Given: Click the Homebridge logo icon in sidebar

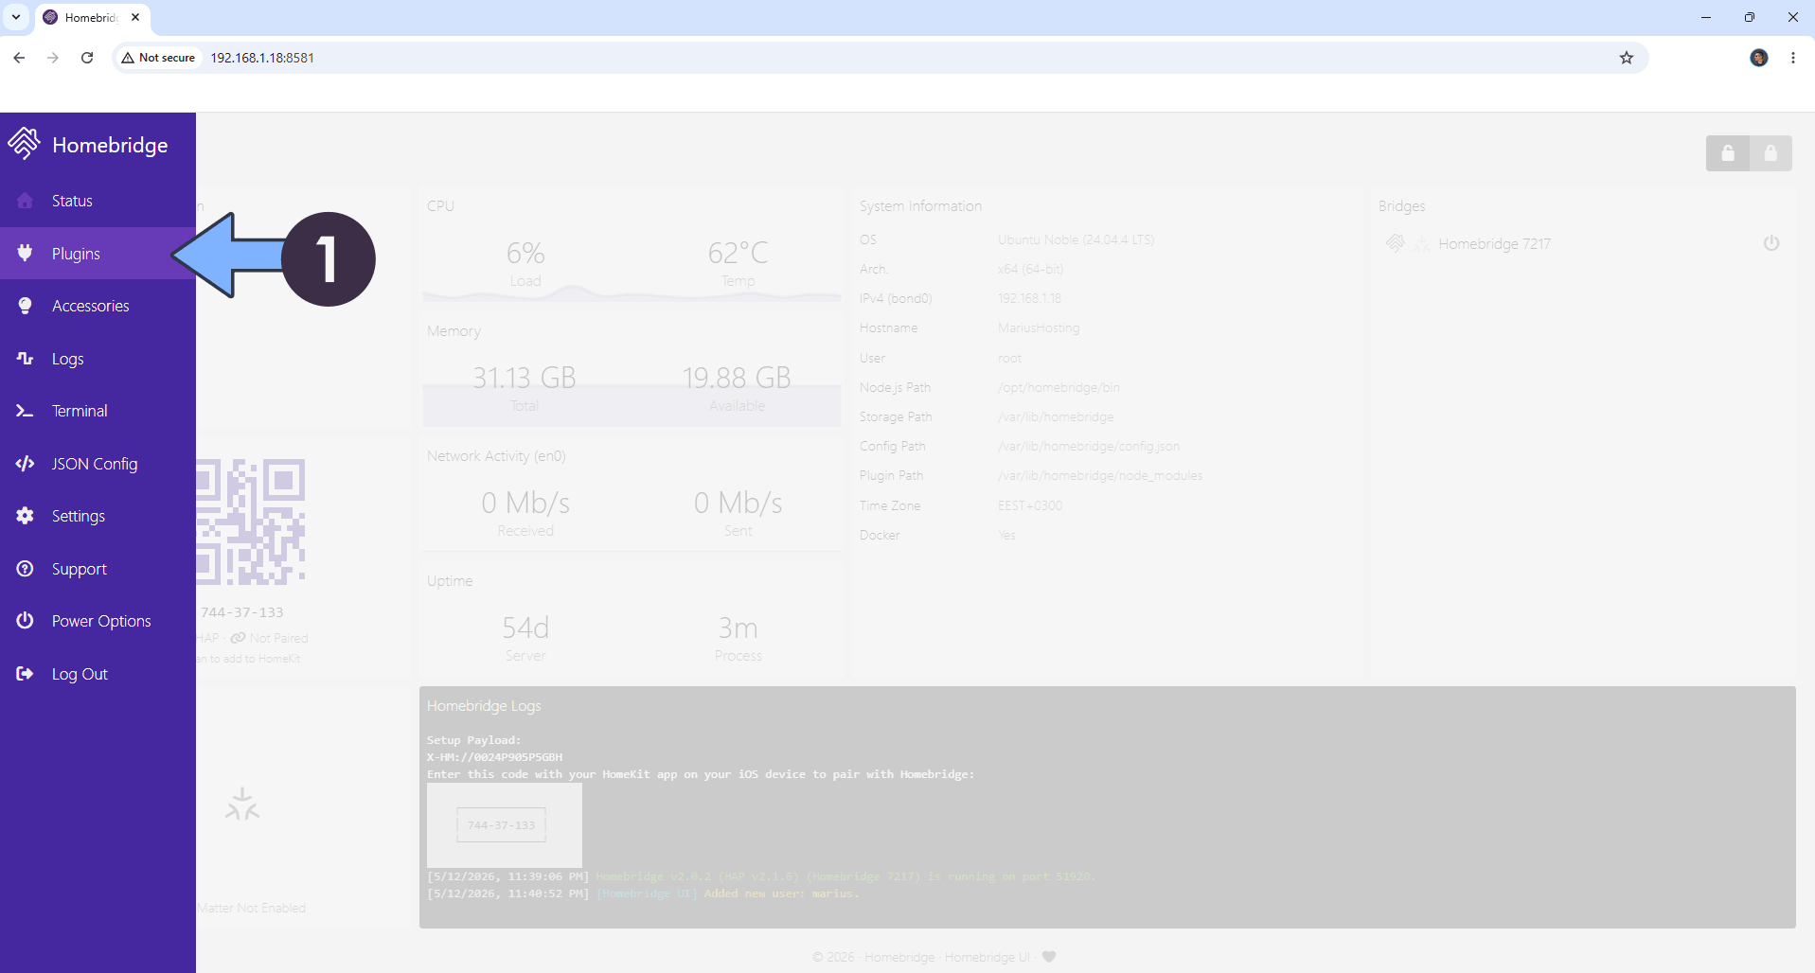Looking at the screenshot, I should coord(24,143).
